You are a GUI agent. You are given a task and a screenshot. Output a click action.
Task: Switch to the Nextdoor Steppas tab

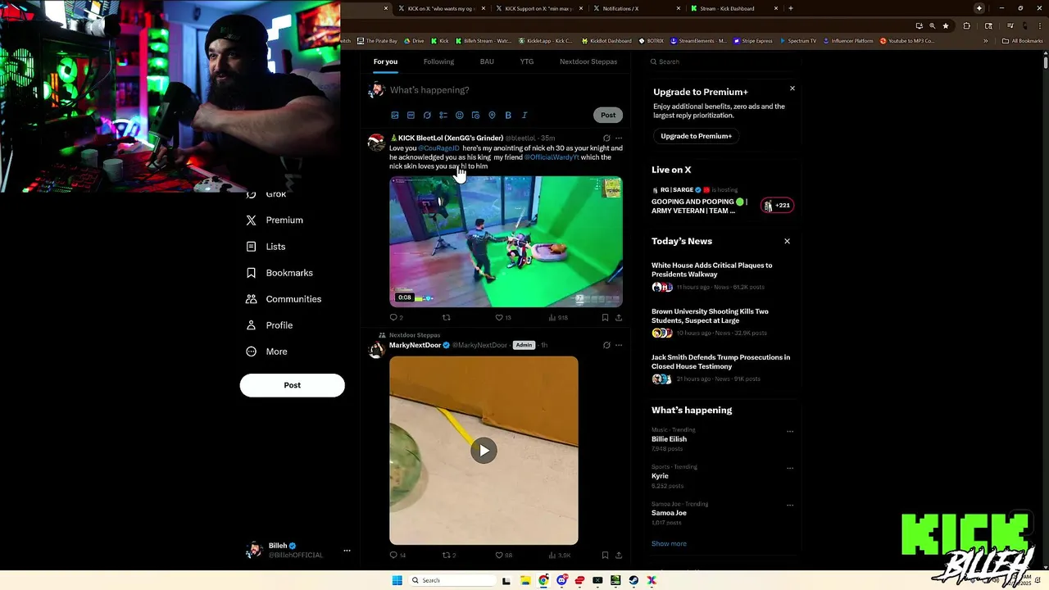(588, 61)
